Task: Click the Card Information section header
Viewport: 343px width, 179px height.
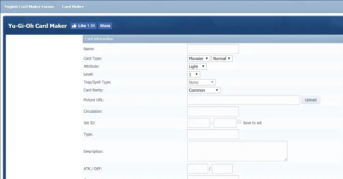Action: coord(213,39)
